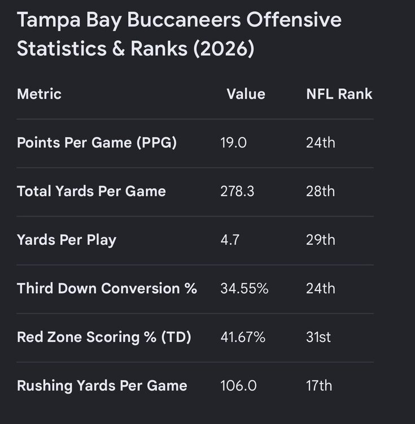Image resolution: width=415 pixels, height=424 pixels.
Task: Click the 29th rank cell
Action: (x=321, y=240)
